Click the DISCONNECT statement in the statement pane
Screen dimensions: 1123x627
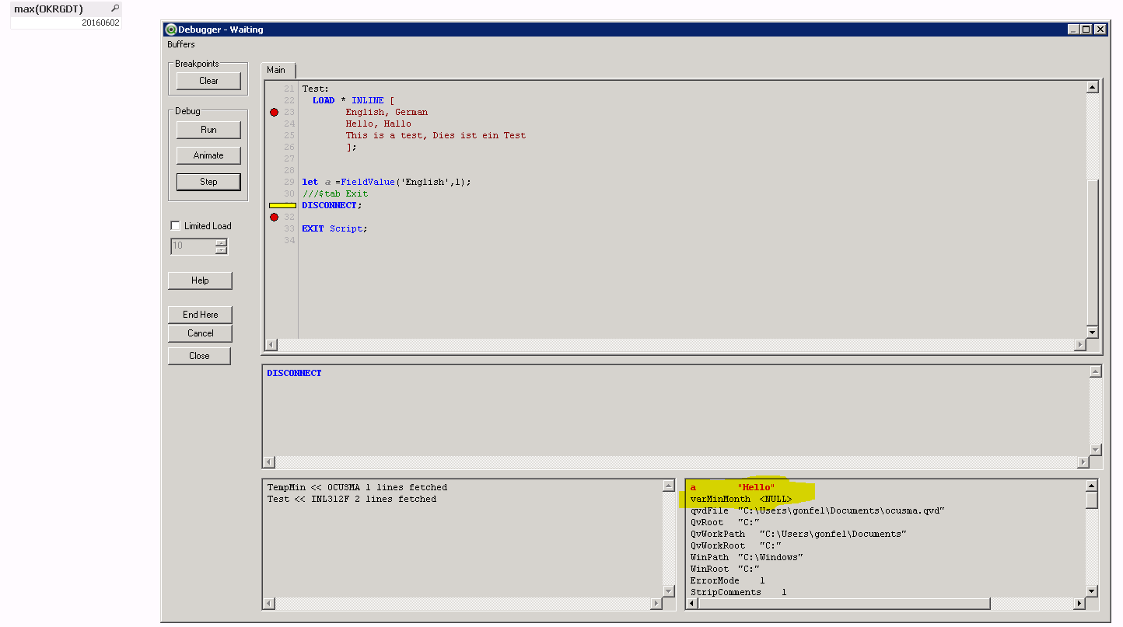[x=294, y=374]
